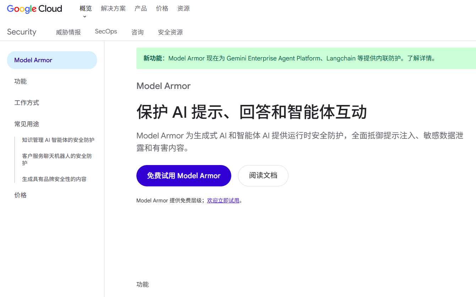Click the 新功能 label in the banner
Viewport: 476px width, 297px height.
pos(153,58)
